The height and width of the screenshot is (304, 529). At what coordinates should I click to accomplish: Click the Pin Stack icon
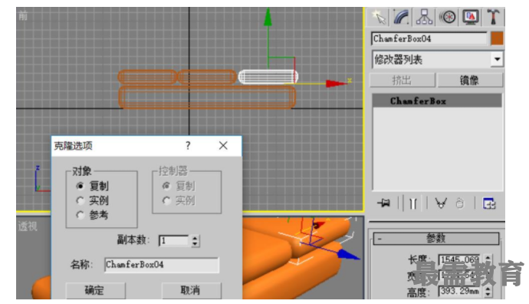[x=384, y=203]
